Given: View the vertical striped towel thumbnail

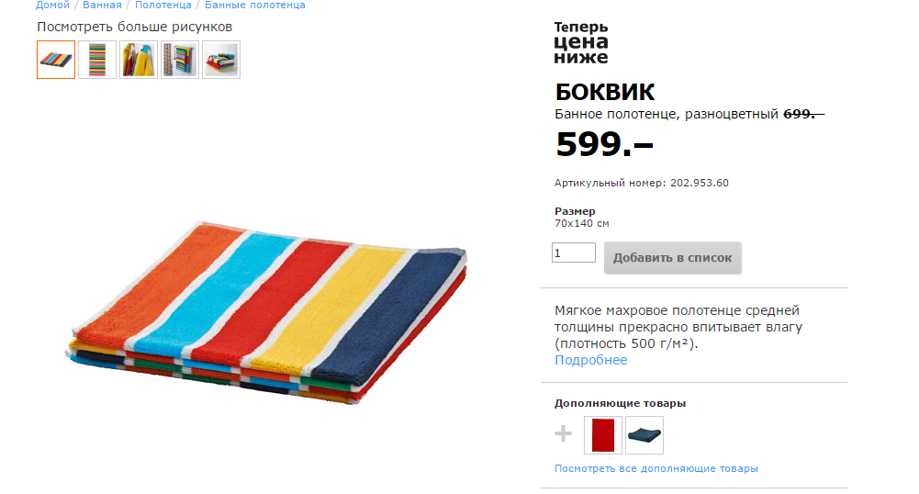Looking at the screenshot, I should (x=97, y=59).
